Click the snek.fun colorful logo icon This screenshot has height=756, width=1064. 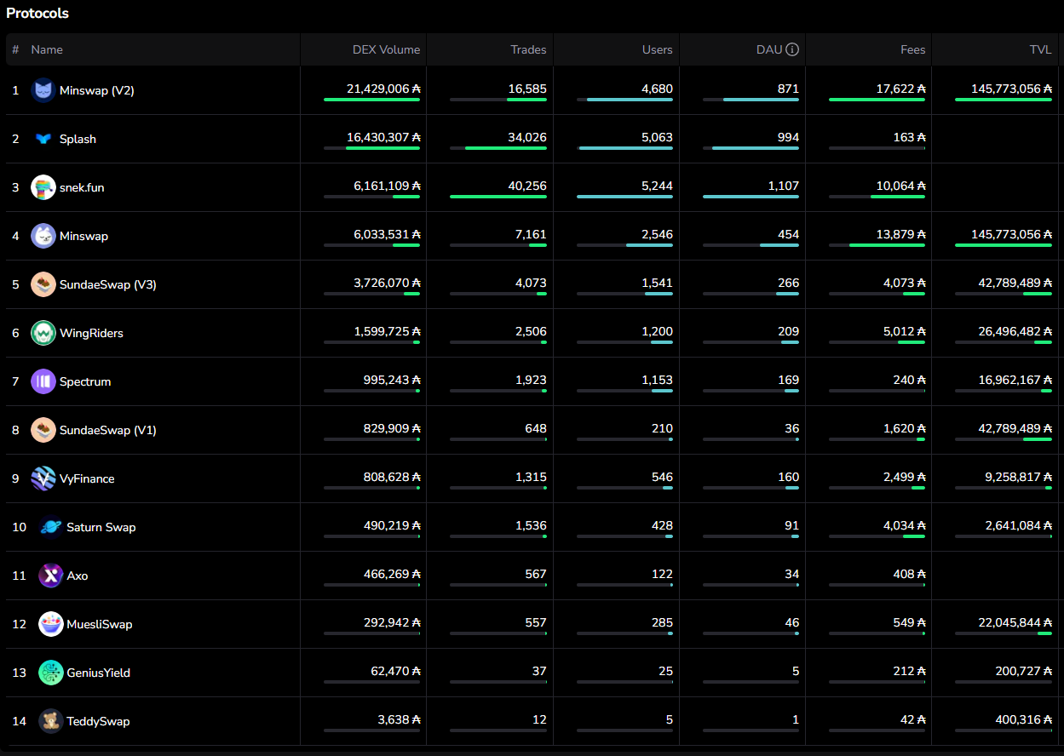[x=43, y=187]
